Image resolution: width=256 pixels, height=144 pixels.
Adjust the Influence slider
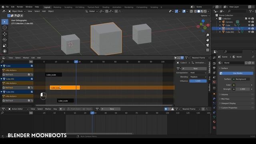click(x=198, y=81)
